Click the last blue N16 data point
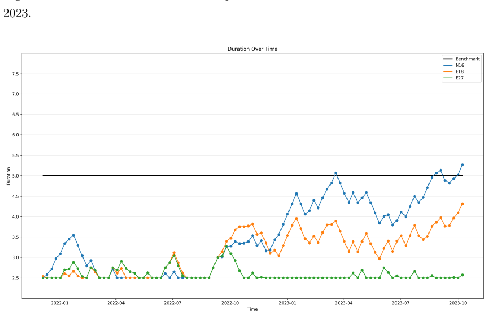 (x=463, y=165)
